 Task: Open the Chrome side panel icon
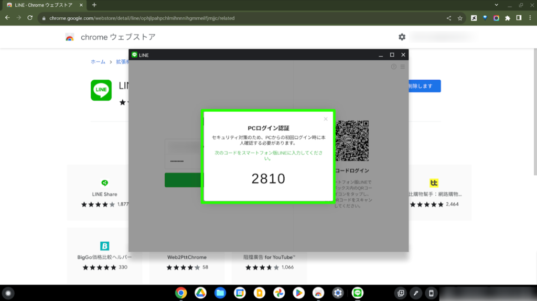[519, 18]
